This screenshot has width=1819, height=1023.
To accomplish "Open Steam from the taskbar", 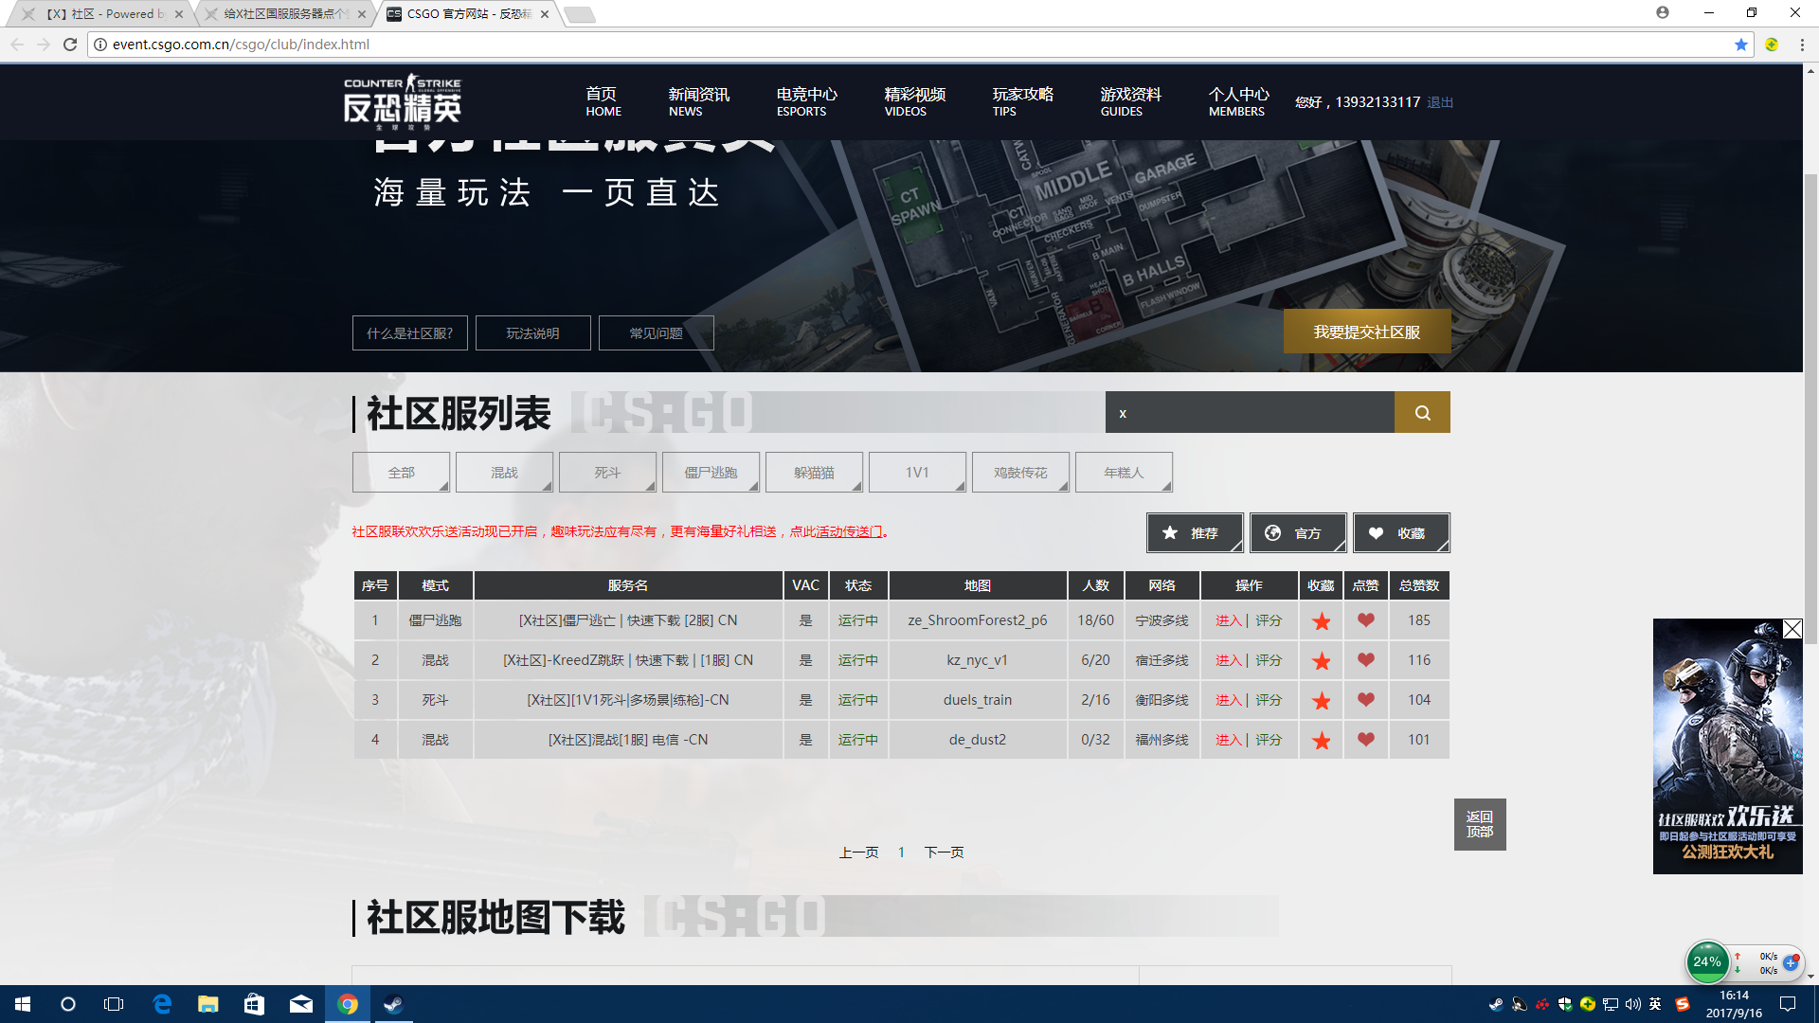I will click(393, 1004).
